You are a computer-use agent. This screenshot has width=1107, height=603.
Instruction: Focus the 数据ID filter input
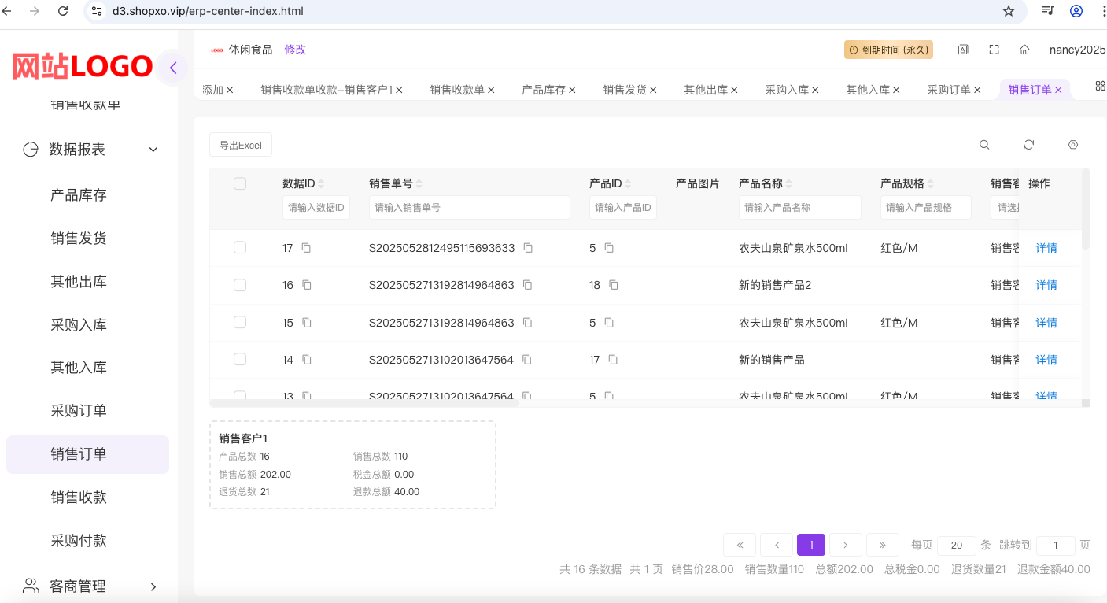[316, 208]
